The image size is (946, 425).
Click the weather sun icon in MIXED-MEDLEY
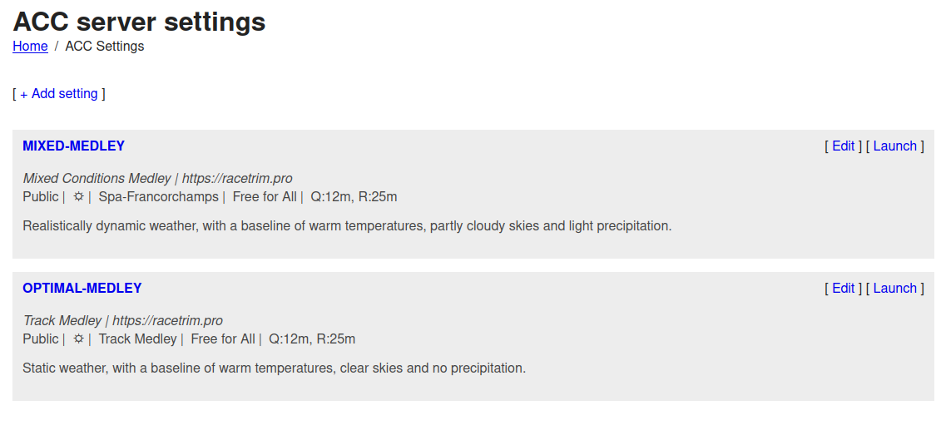point(78,197)
